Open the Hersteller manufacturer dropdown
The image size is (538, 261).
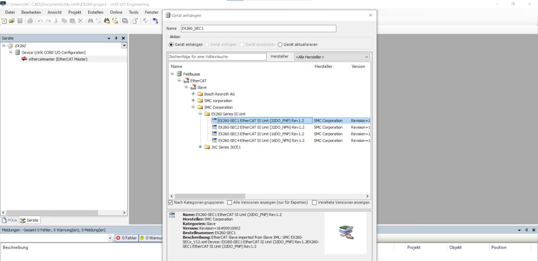pyautogui.click(x=332, y=57)
